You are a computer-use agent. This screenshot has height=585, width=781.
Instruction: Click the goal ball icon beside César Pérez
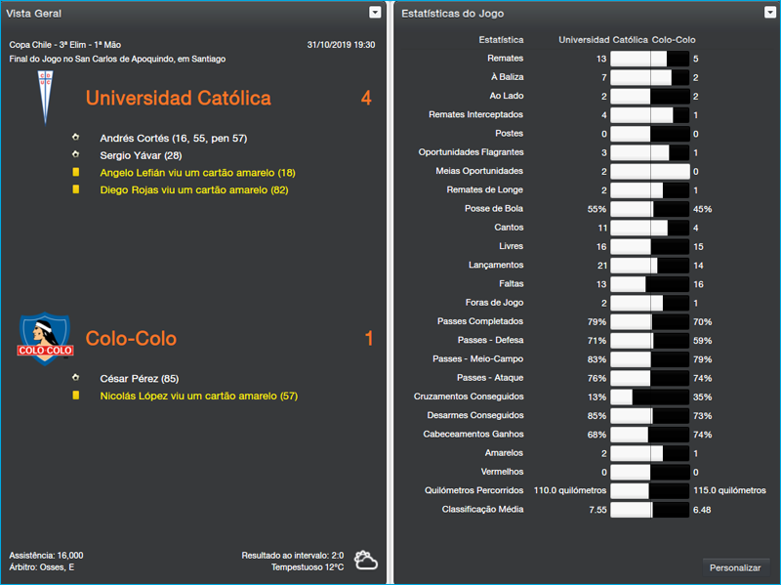click(x=75, y=378)
